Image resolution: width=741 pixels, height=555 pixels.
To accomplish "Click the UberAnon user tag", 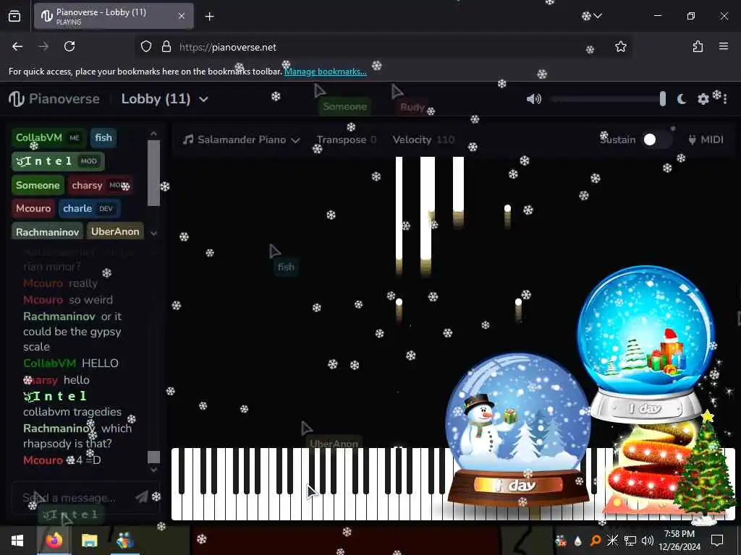I will (x=115, y=231).
